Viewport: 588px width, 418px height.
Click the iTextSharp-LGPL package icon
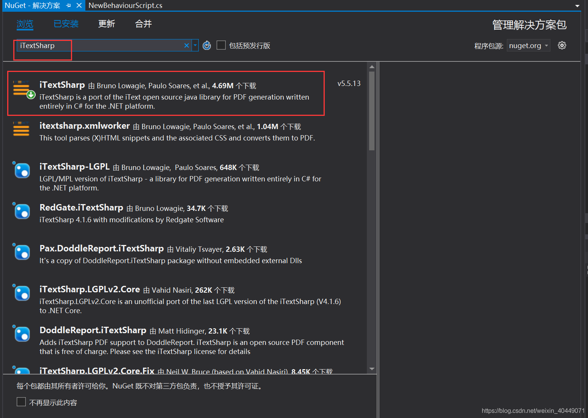(21, 170)
